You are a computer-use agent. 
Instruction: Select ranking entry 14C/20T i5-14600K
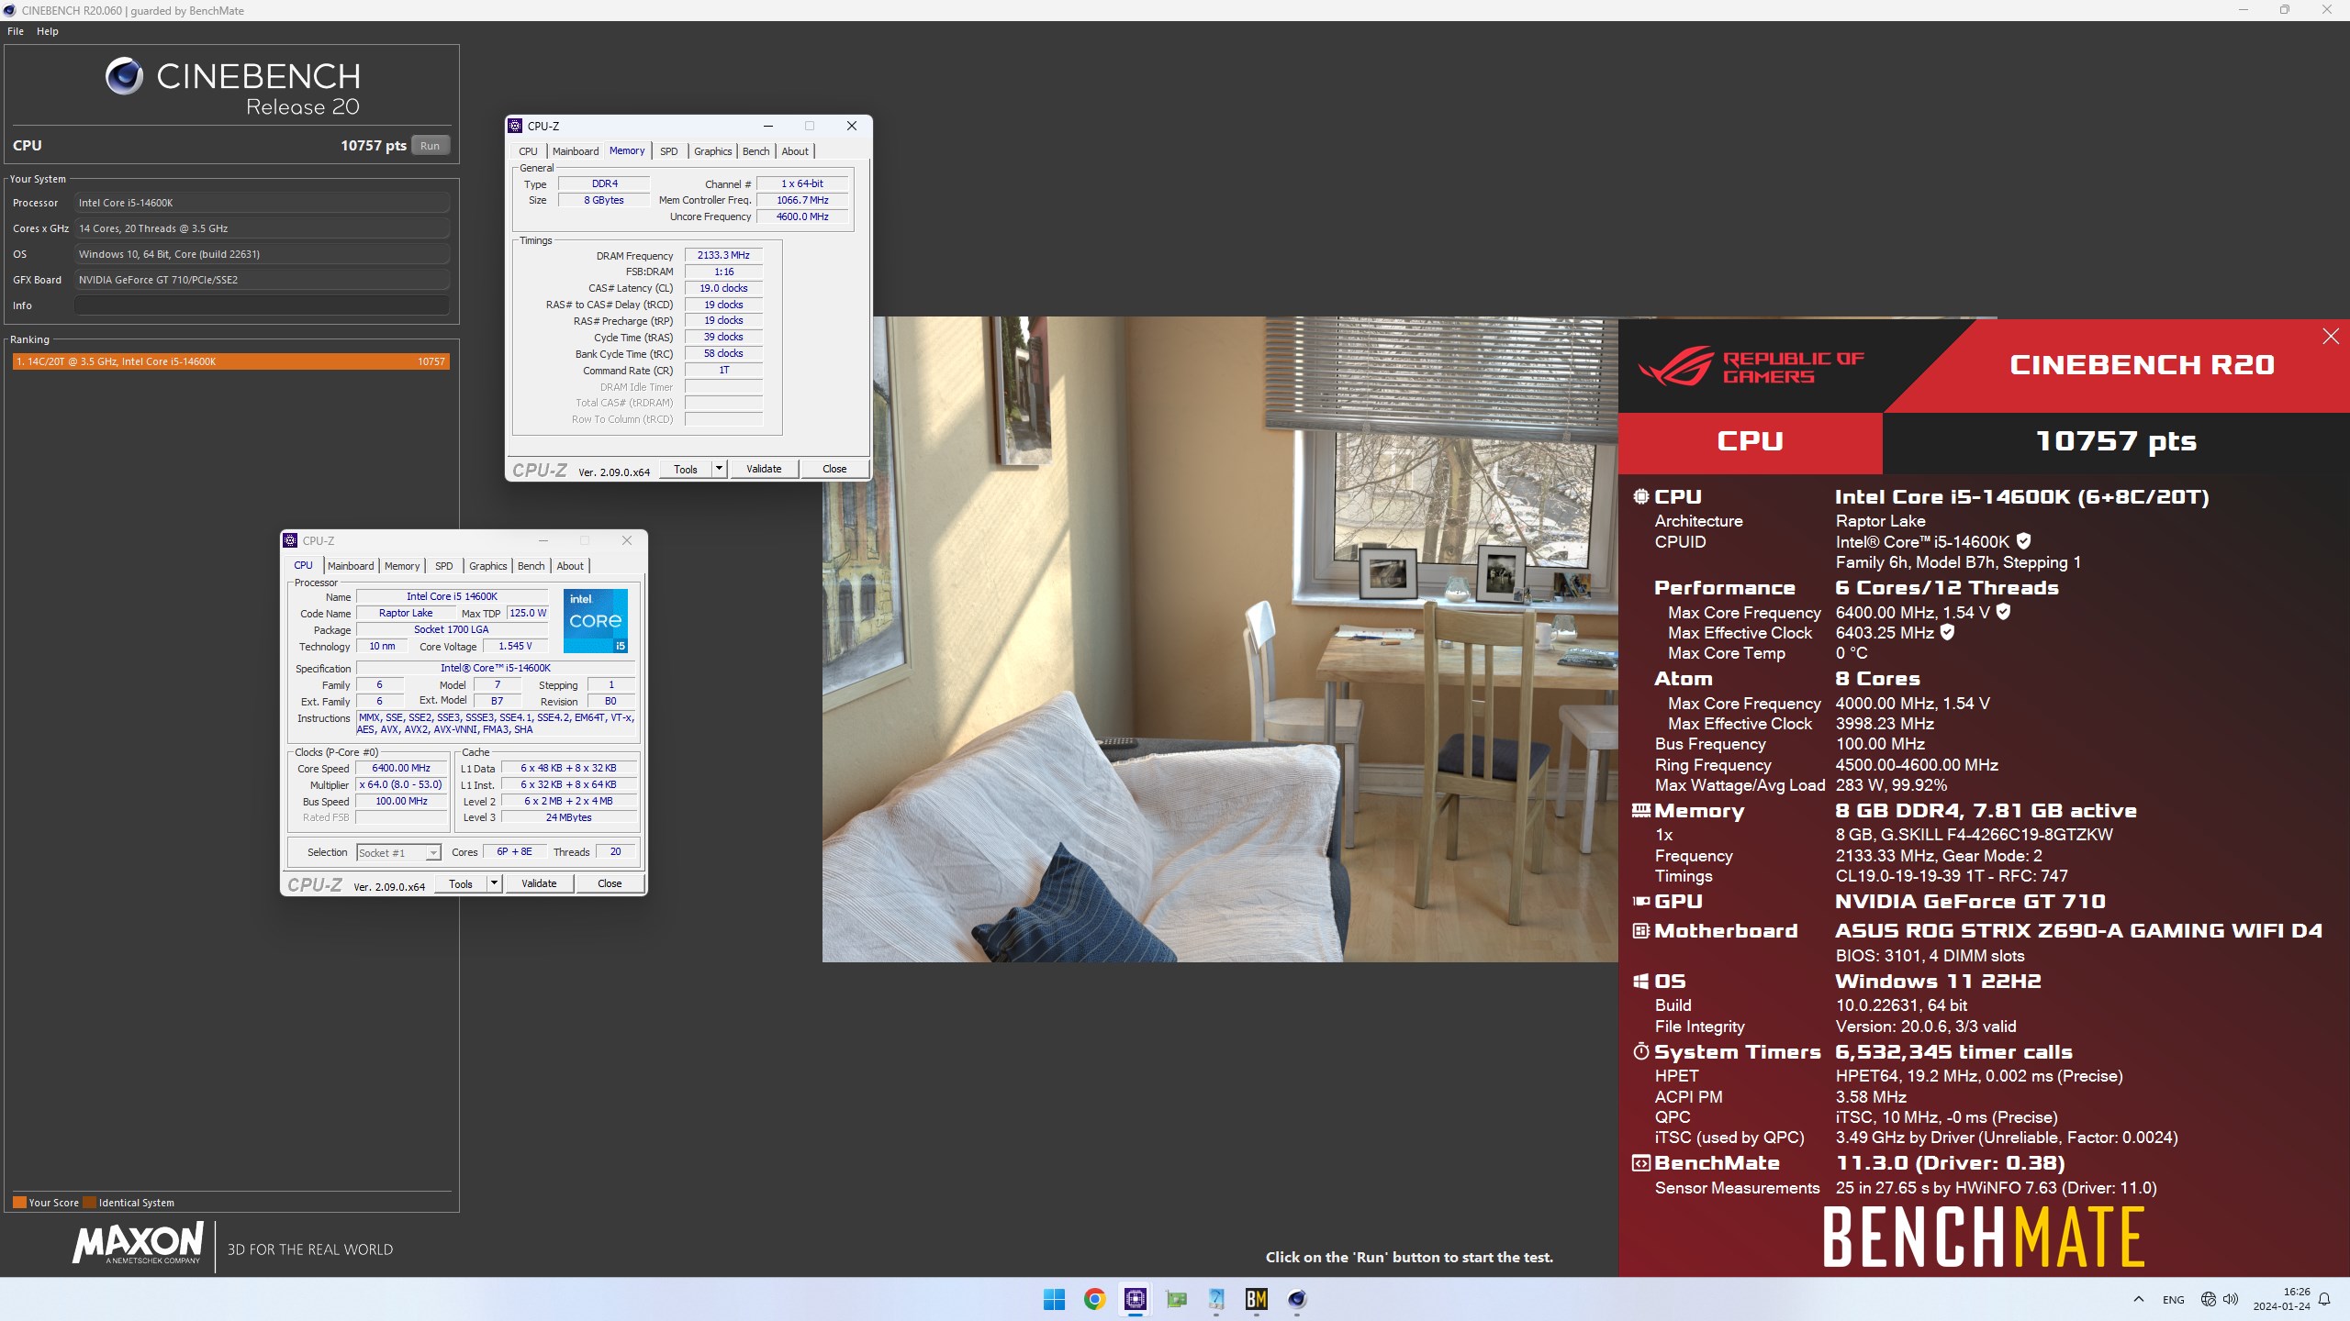pos(230,361)
